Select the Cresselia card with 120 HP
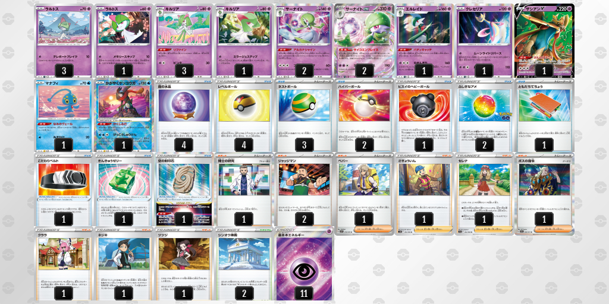Screen dimensions: 609x304 484,41
